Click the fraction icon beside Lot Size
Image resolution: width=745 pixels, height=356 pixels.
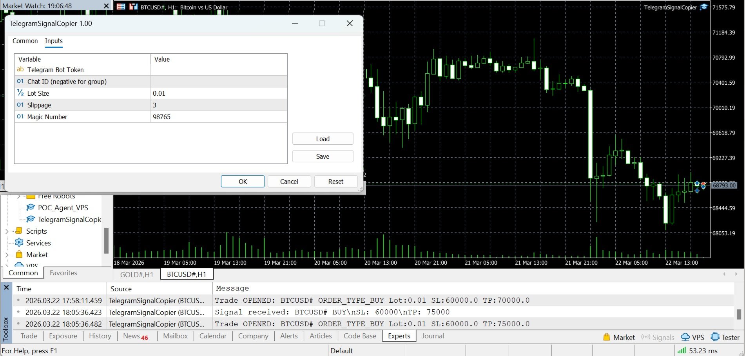pos(20,93)
